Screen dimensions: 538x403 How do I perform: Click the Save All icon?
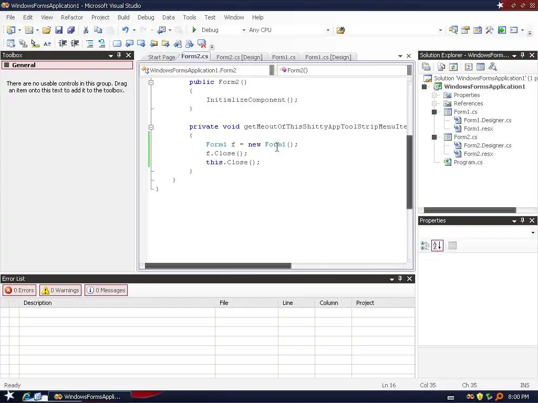tap(71, 30)
